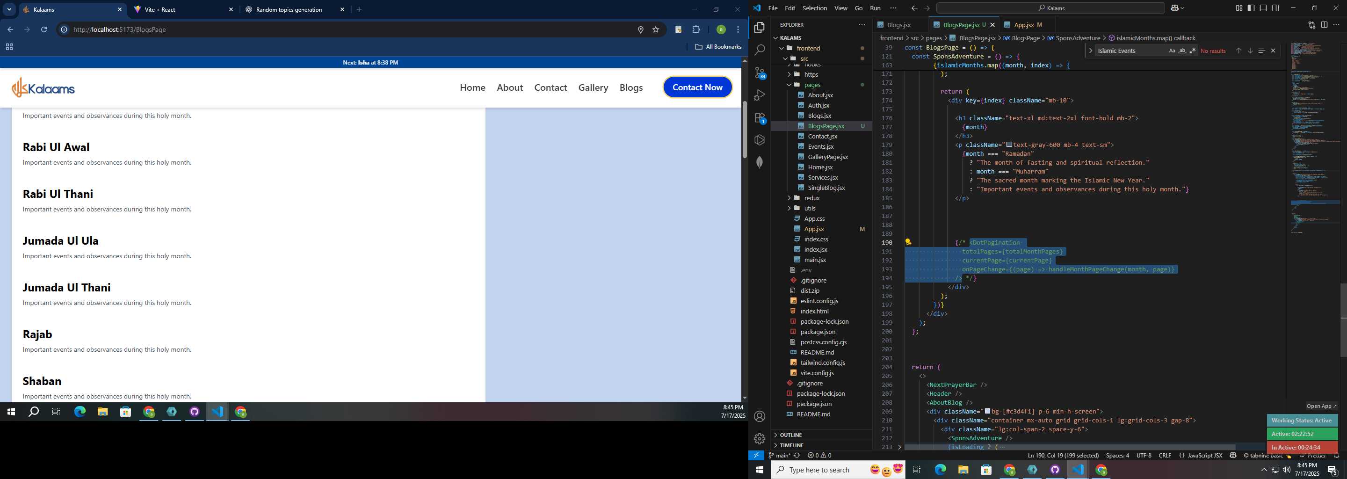Toggle Primary Side Bar visibility
Image resolution: width=1347 pixels, height=479 pixels.
pos(1251,8)
